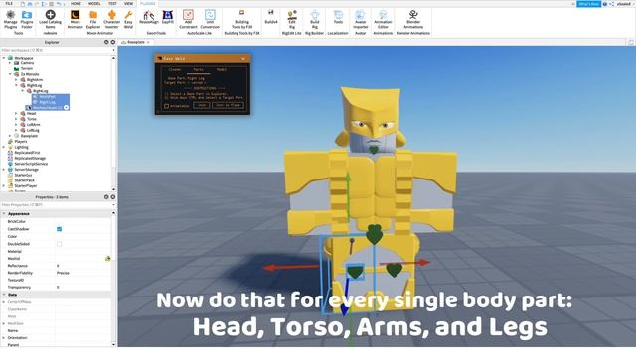
Task: Enable the DoubleSided property checkbox
Action: click(60, 244)
